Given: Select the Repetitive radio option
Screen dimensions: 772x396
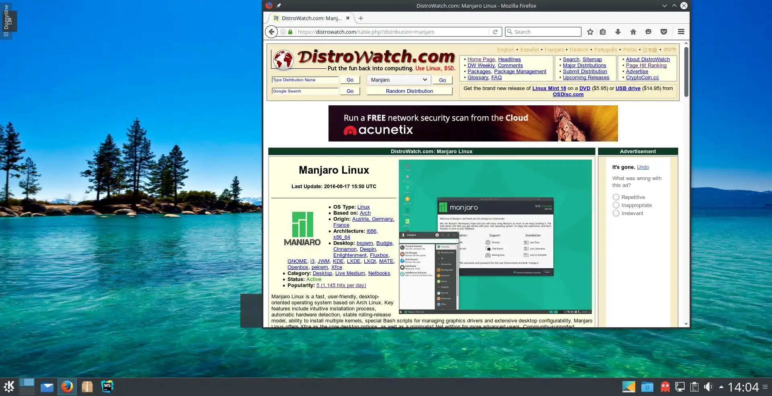Looking at the screenshot, I should pyautogui.click(x=616, y=197).
